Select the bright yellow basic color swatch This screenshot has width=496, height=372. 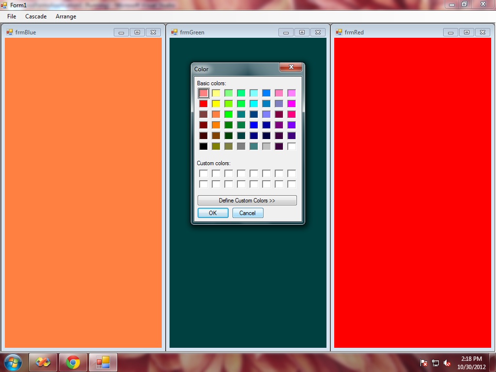point(216,104)
